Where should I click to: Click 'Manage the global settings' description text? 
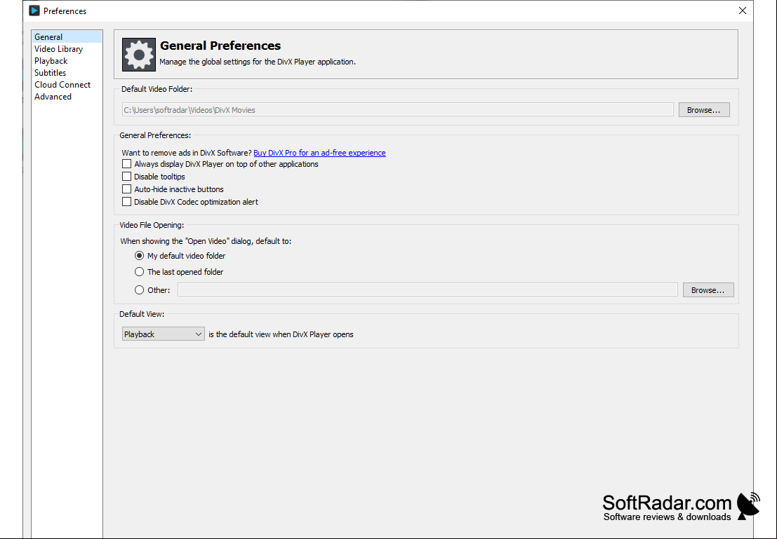258,62
